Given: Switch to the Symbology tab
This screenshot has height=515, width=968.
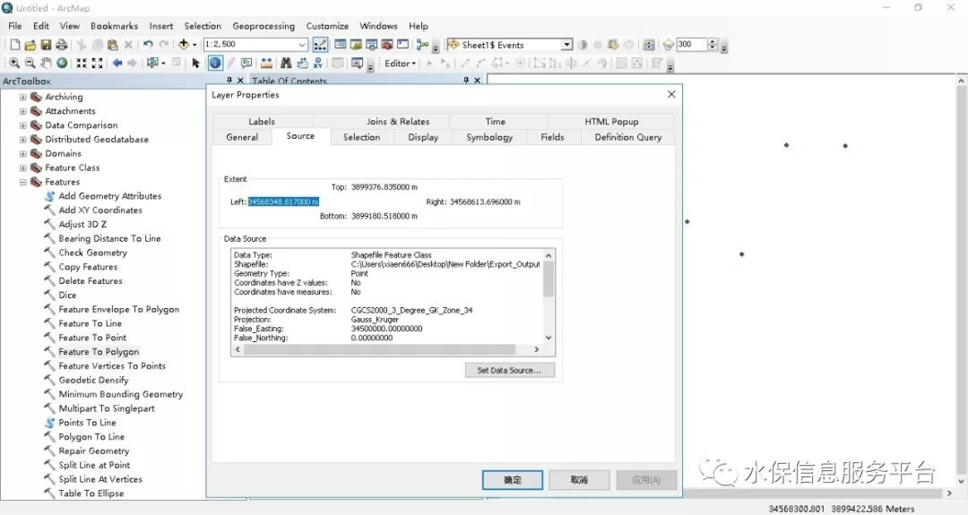Looking at the screenshot, I should 489,137.
